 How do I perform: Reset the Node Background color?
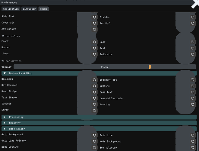pyautogui.click(x=193, y=141)
